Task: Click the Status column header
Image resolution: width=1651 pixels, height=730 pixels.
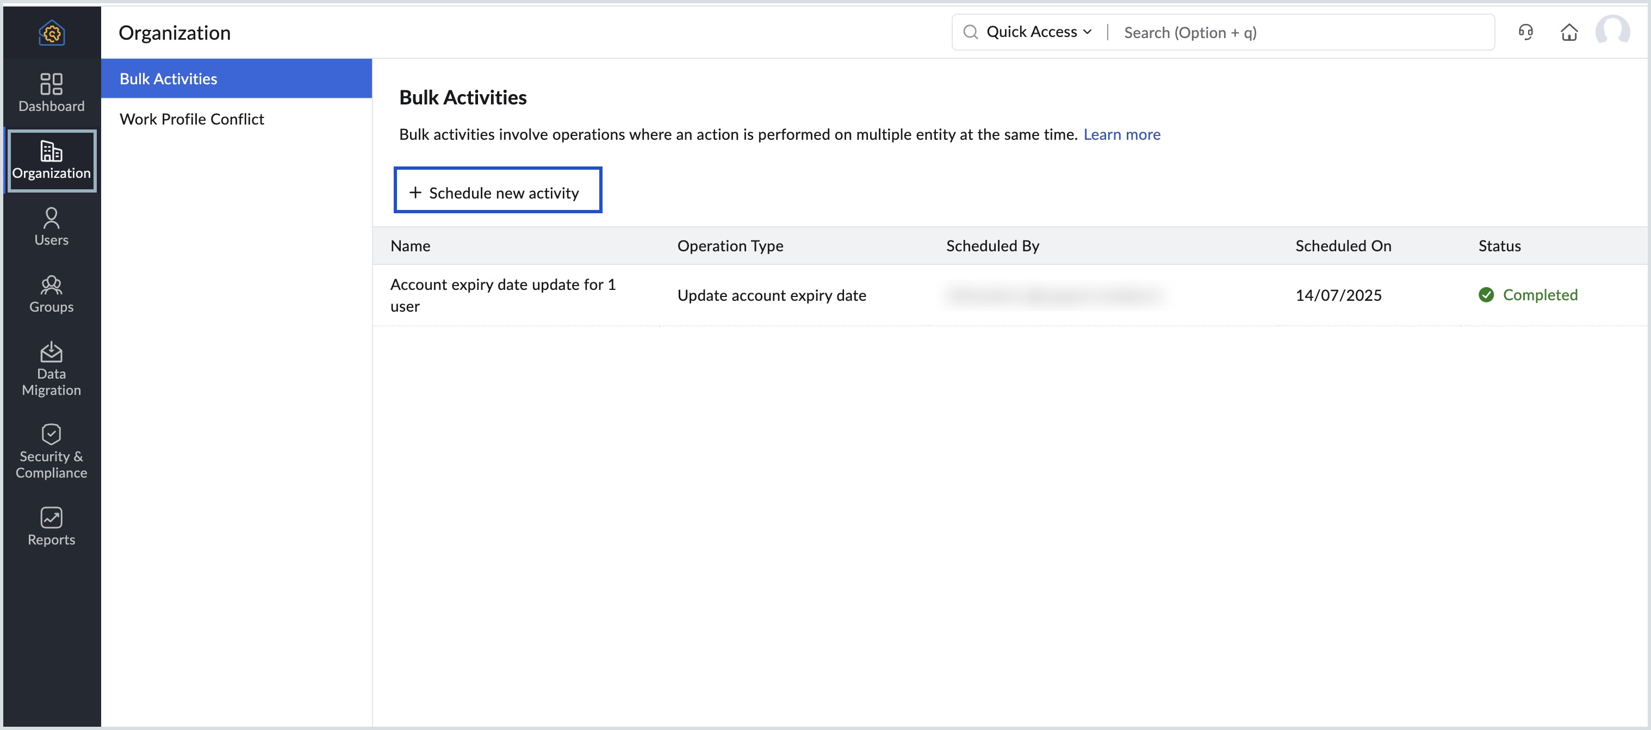Action: [x=1499, y=245]
